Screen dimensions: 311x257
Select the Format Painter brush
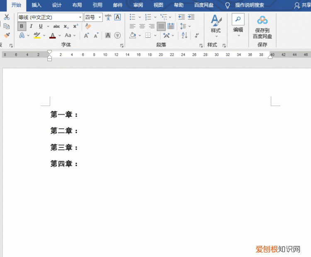pyautogui.click(x=7, y=35)
